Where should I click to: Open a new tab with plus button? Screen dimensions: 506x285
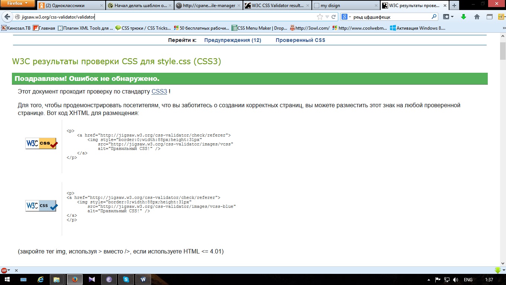454,6
